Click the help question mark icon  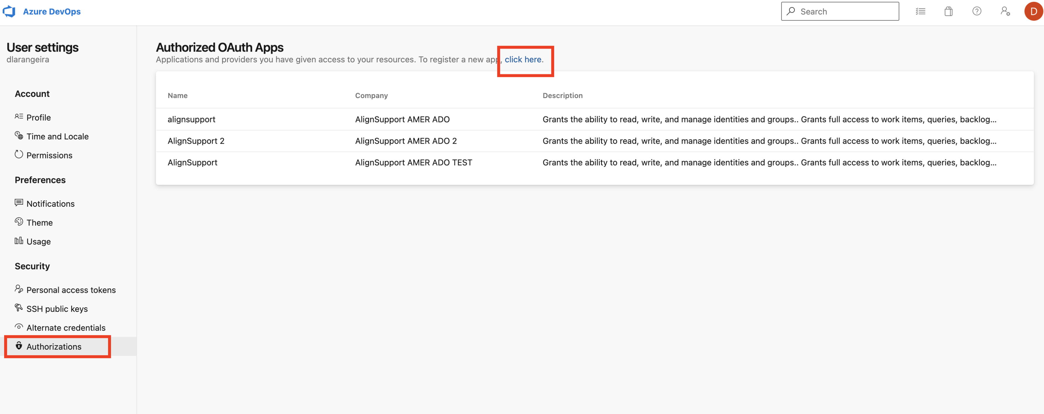977,11
